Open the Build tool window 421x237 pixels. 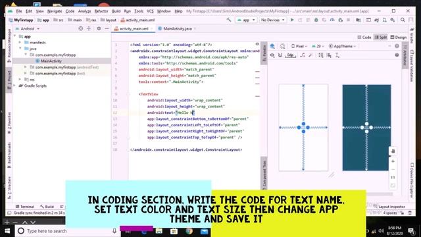click(x=47, y=207)
